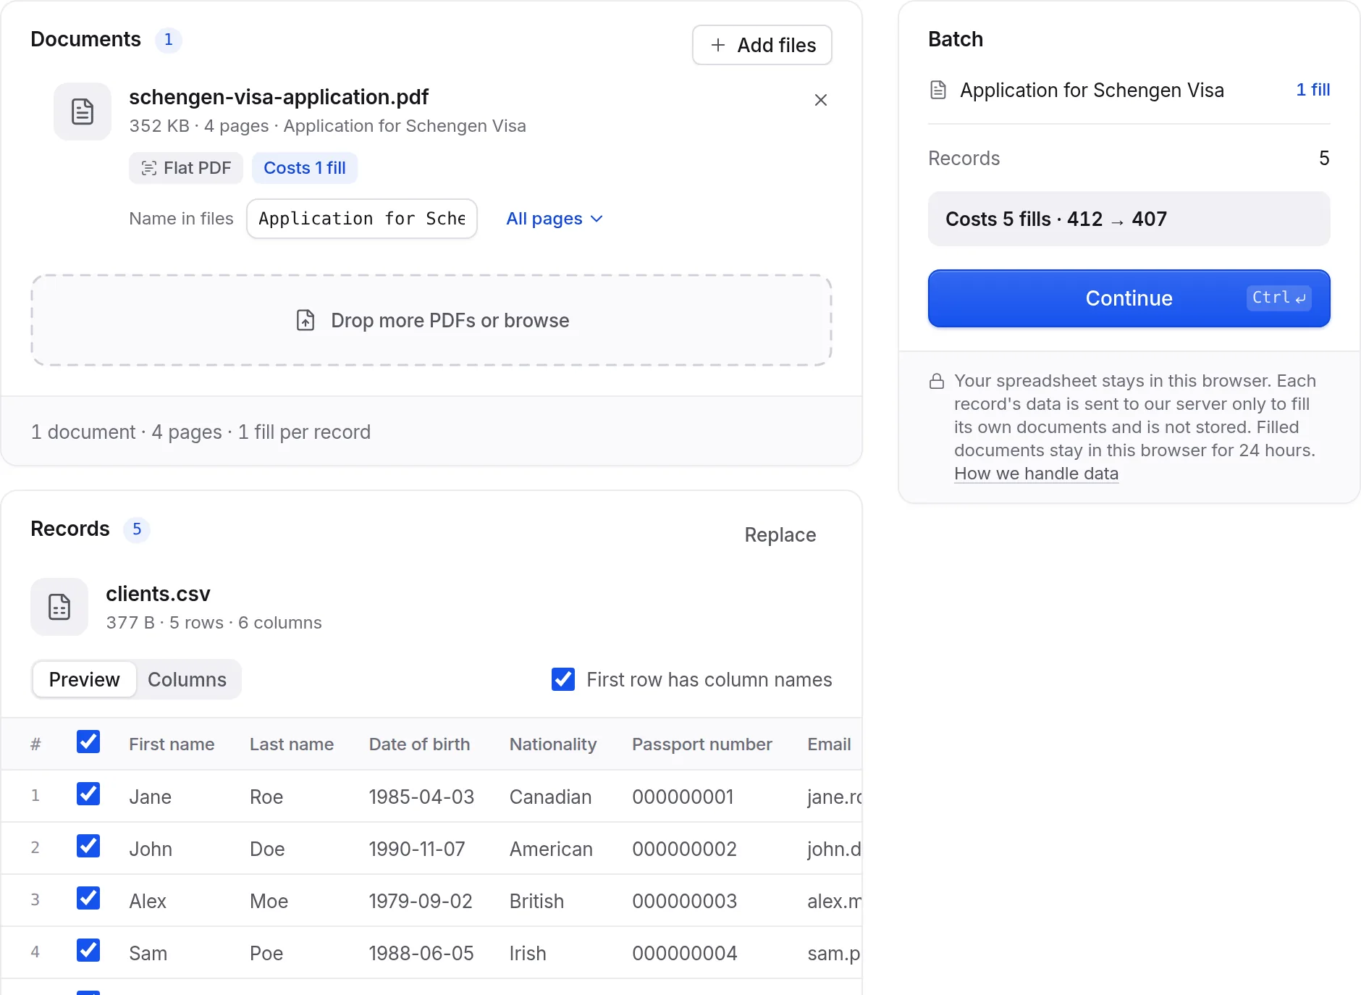The width and height of the screenshot is (1361, 995).
Task: Click the Costs 1 fill badge
Action: coord(305,168)
